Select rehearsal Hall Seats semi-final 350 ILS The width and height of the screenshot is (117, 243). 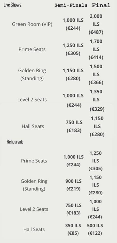tap(73, 226)
